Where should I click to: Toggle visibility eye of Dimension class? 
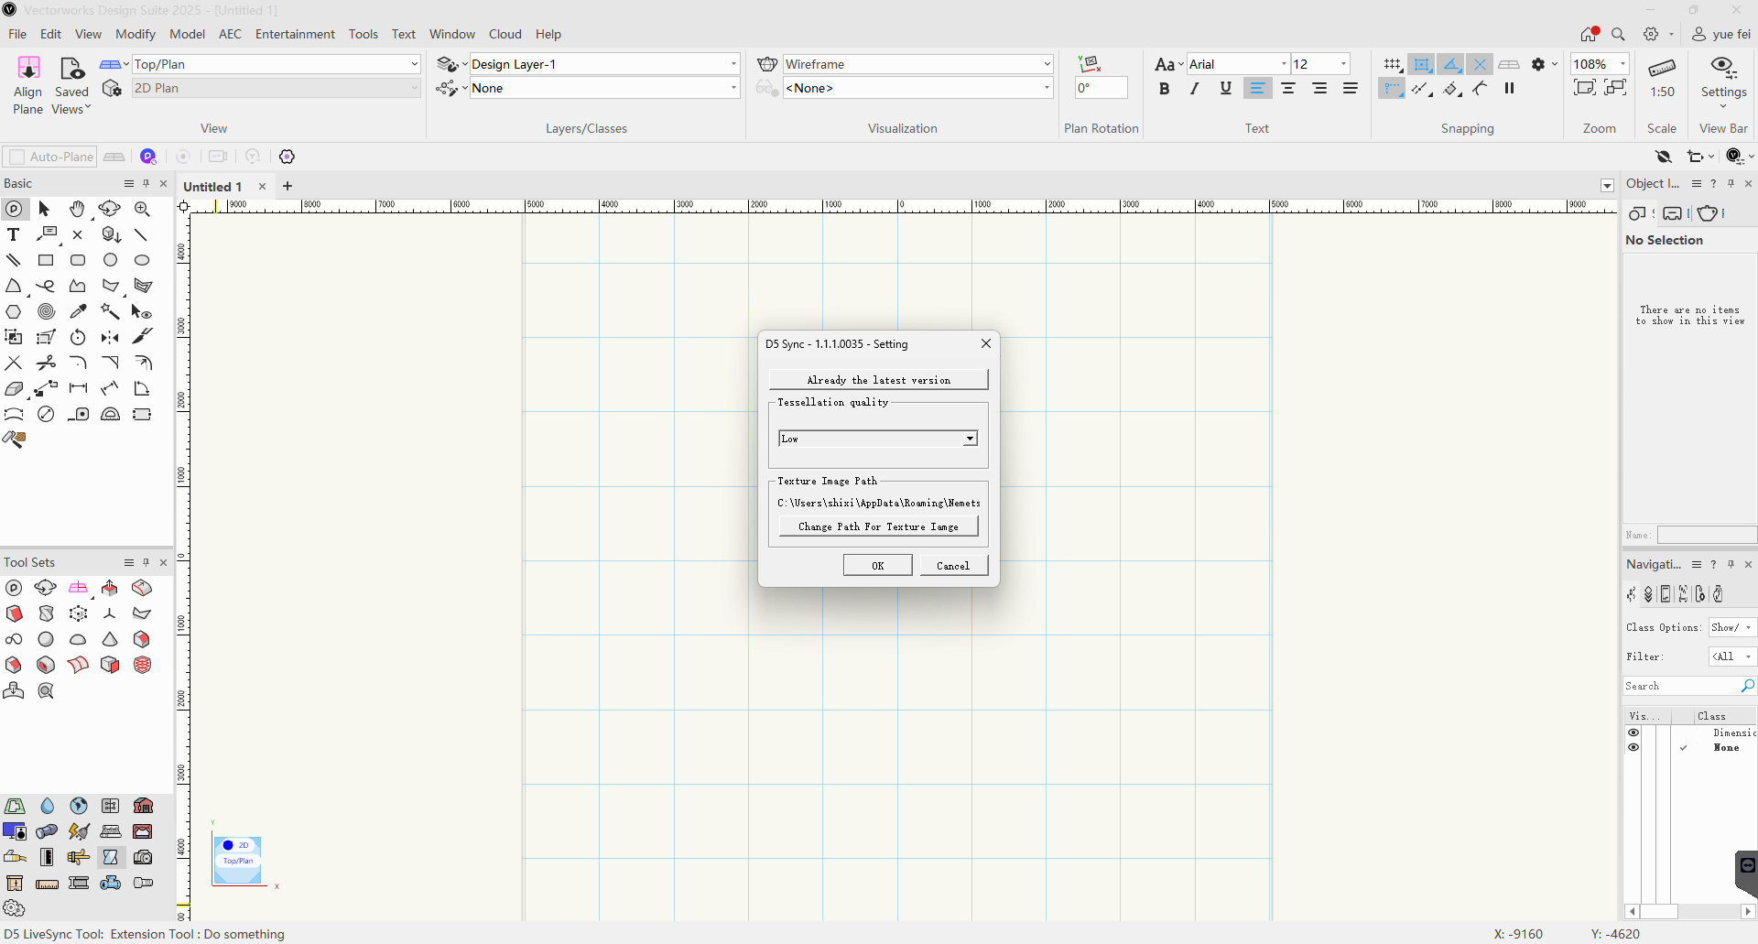point(1633,732)
